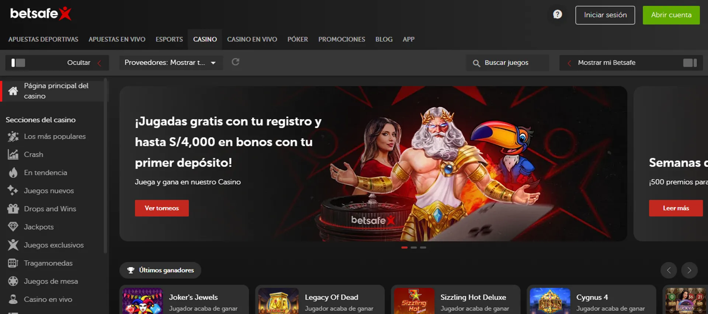
Task: Click Leer más button
Action: pos(676,208)
